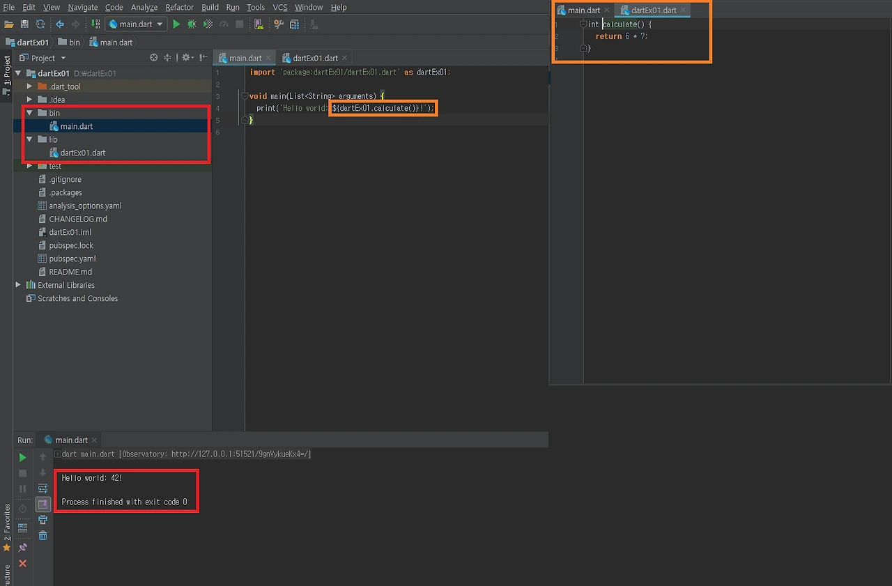Open Settings with the wrench icon

click(279, 24)
